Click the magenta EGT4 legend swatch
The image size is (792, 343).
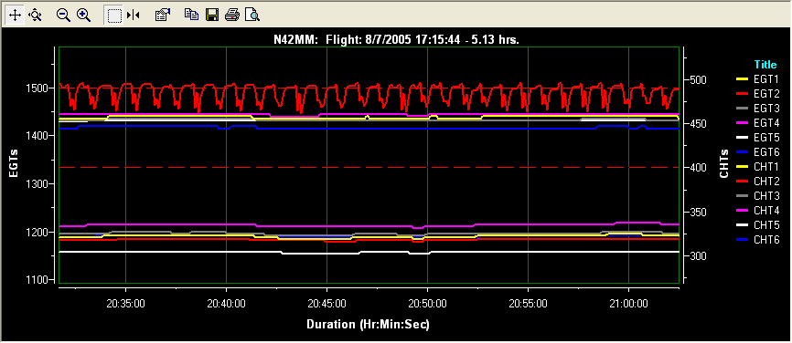[x=742, y=123]
